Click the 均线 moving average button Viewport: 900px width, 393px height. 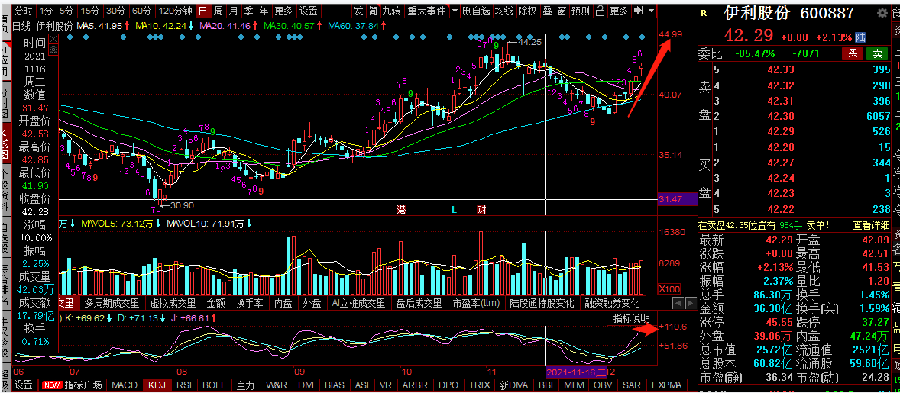pyautogui.click(x=504, y=11)
